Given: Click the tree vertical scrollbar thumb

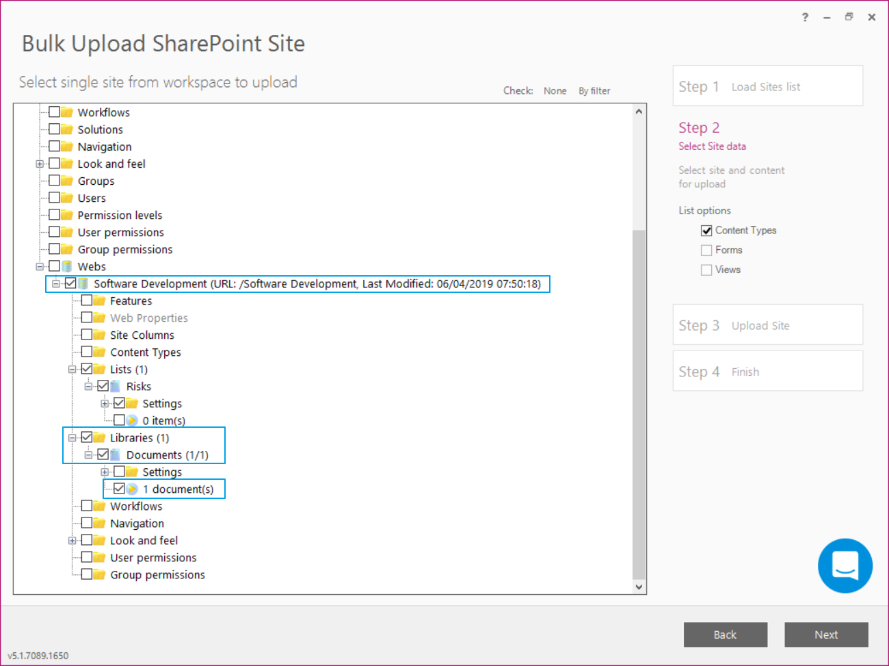Looking at the screenshot, I should click(x=639, y=404).
